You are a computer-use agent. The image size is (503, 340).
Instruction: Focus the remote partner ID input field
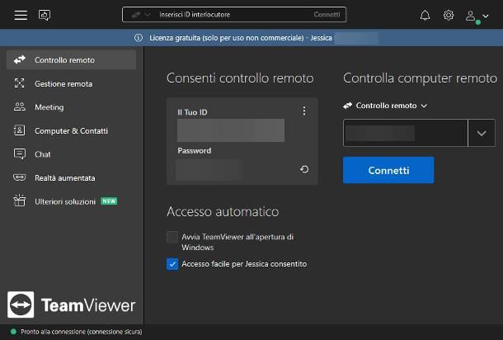click(x=405, y=133)
